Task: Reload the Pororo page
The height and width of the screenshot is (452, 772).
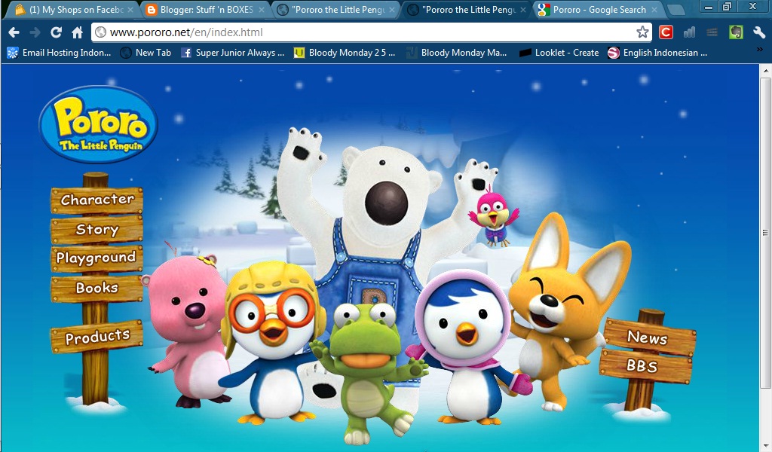Action: [x=55, y=32]
